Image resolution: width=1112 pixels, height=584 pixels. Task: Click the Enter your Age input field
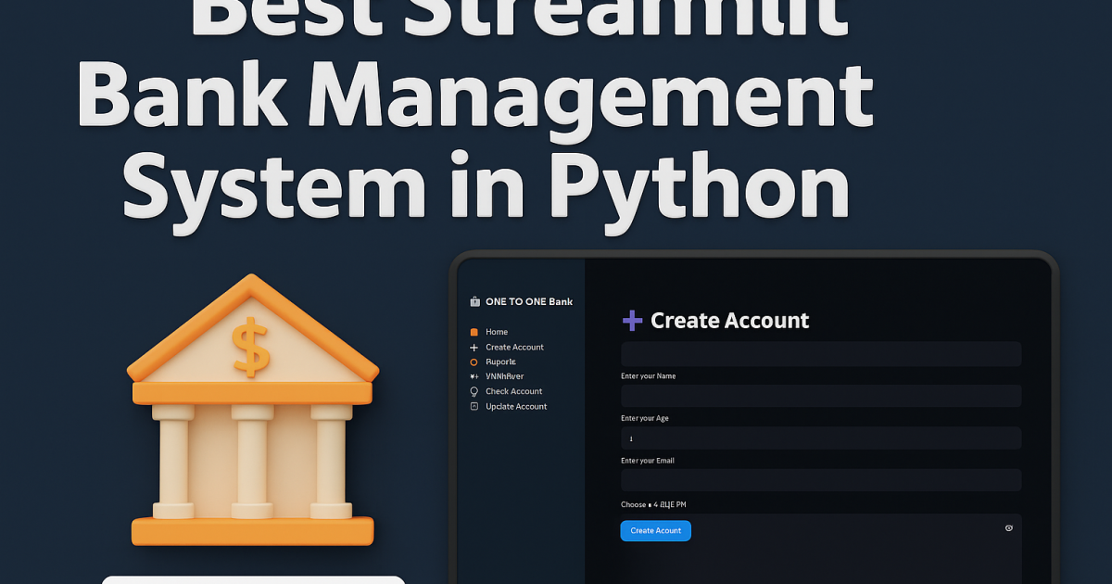821,437
